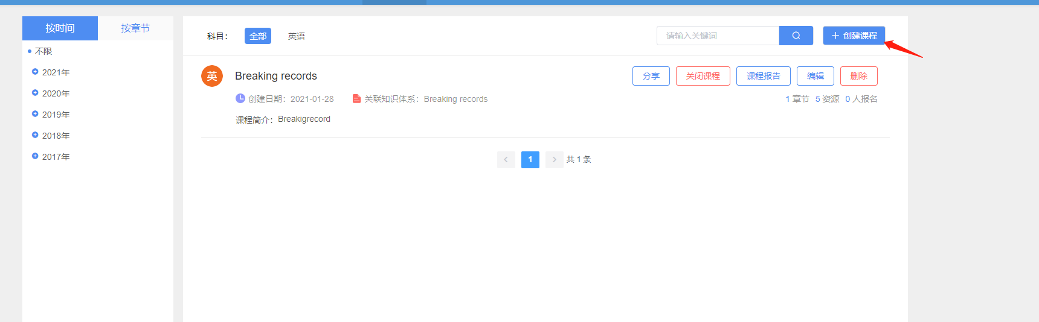Image resolution: width=1039 pixels, height=322 pixels.
Task: Switch to the 按时间 tab
Action: coord(60,28)
